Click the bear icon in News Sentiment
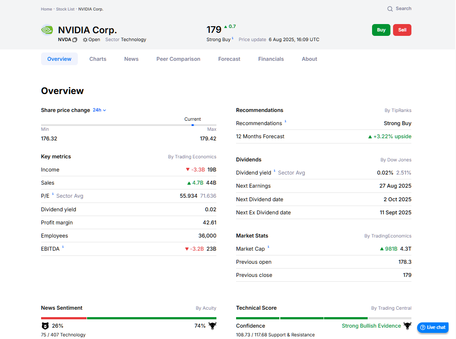 pyautogui.click(x=45, y=326)
